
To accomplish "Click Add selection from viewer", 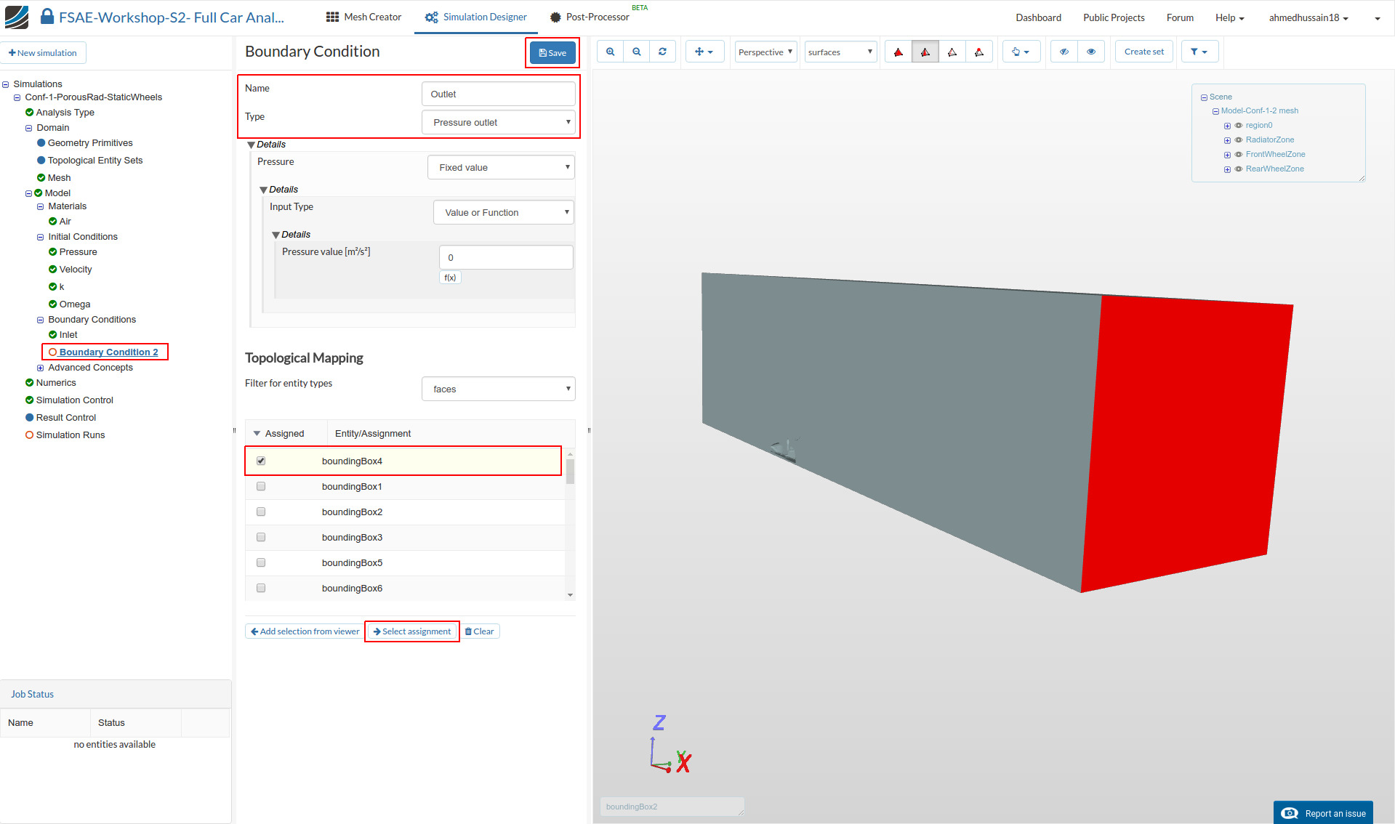I will (305, 631).
